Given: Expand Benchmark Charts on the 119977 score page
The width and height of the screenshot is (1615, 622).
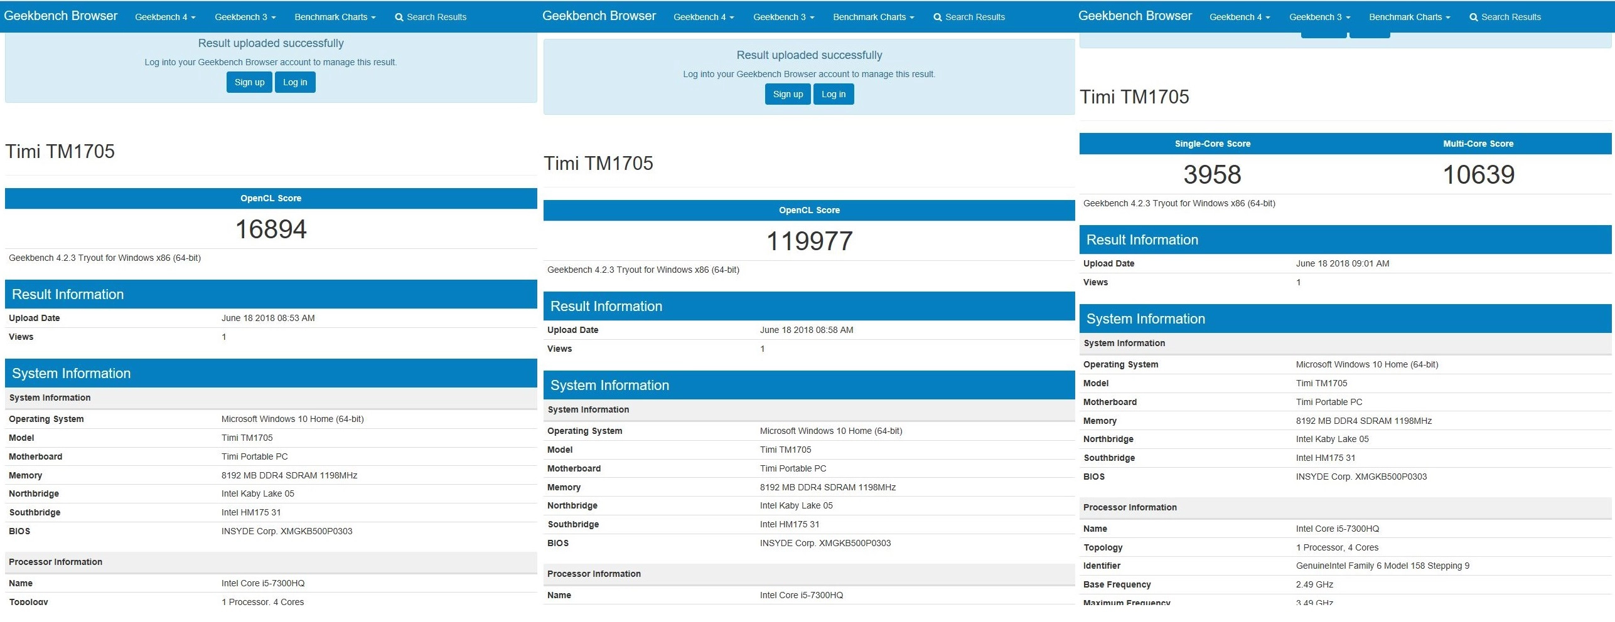Looking at the screenshot, I should click(x=874, y=17).
